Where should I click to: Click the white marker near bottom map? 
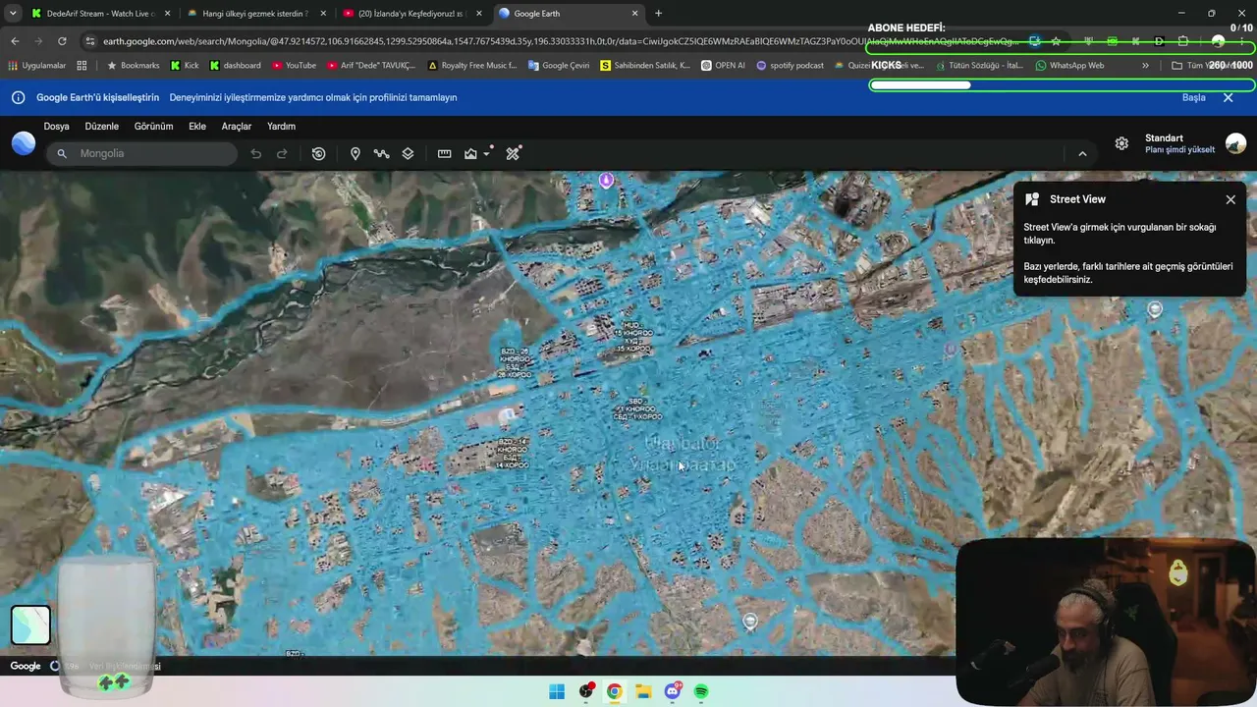pyautogui.click(x=750, y=621)
